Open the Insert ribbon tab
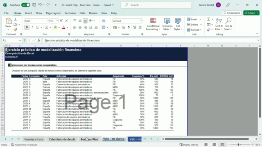Viewport: 262px width, 147px height. 28,13
